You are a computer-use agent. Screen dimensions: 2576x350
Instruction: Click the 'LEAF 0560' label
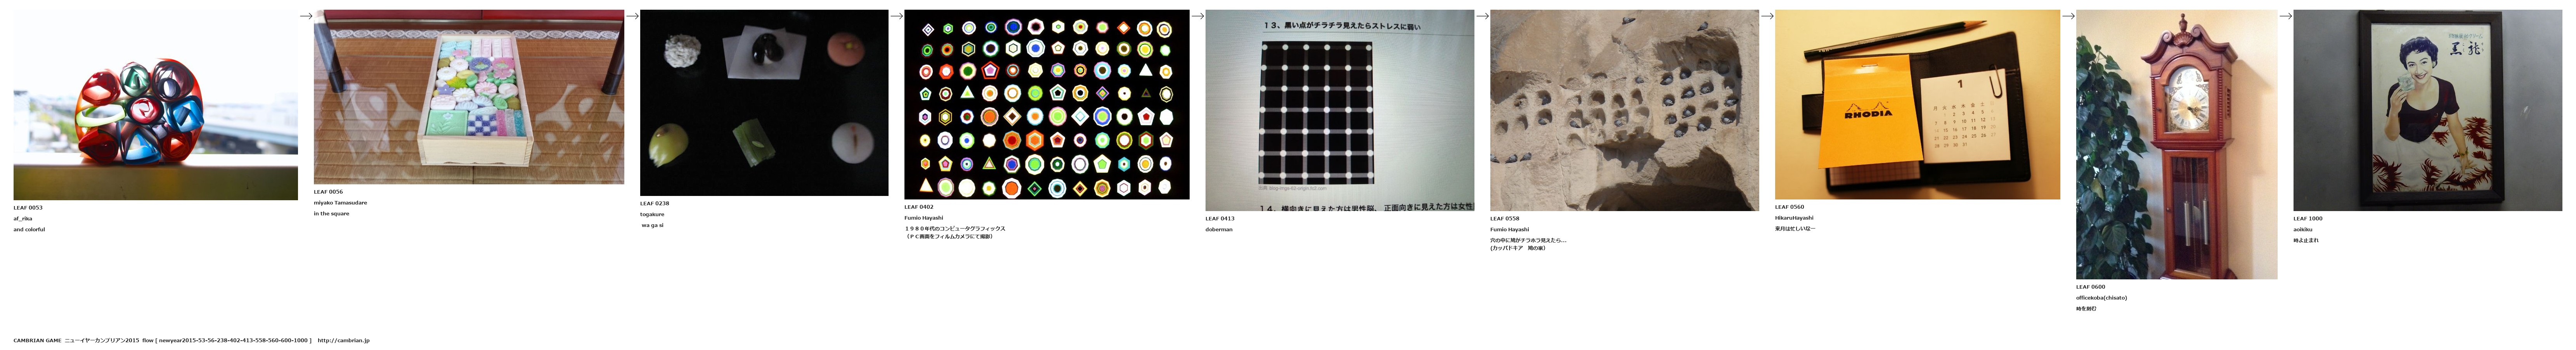pyautogui.click(x=1790, y=207)
